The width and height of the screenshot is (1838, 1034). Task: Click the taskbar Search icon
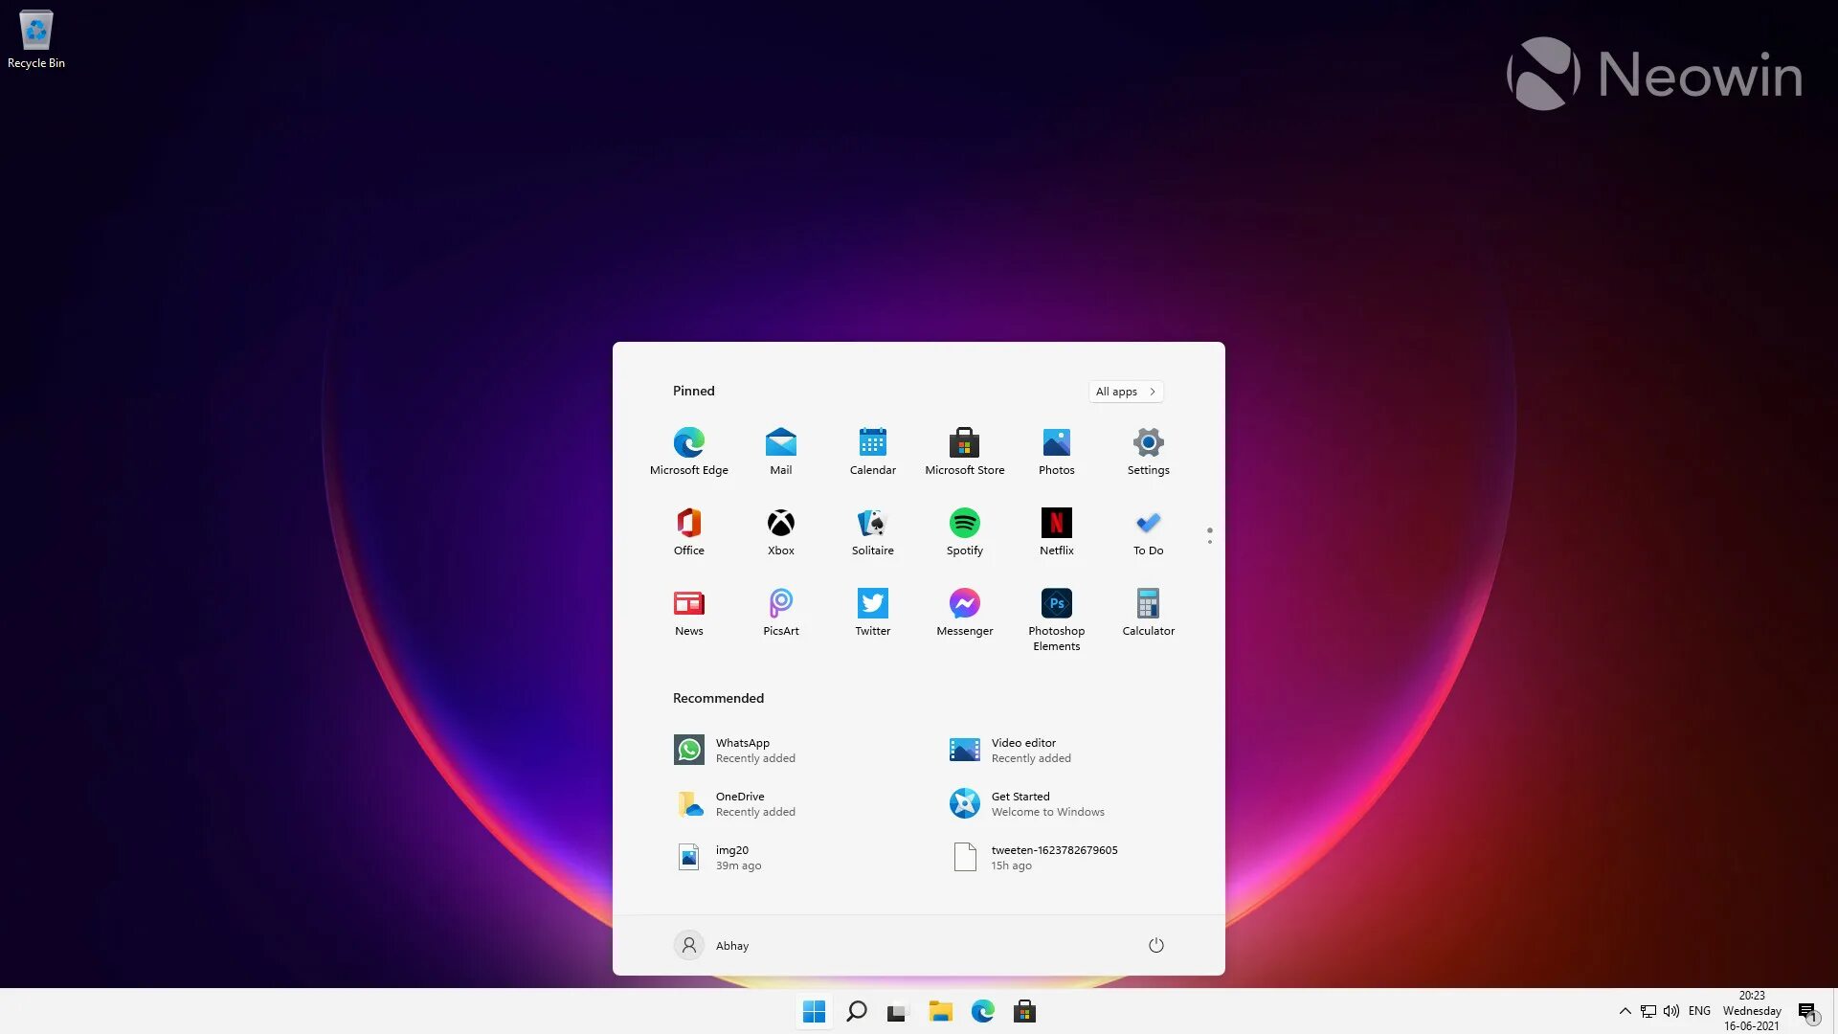pos(857,1011)
